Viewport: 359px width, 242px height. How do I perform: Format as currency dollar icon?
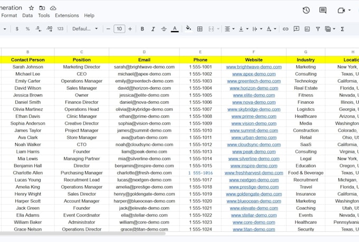[17, 29]
